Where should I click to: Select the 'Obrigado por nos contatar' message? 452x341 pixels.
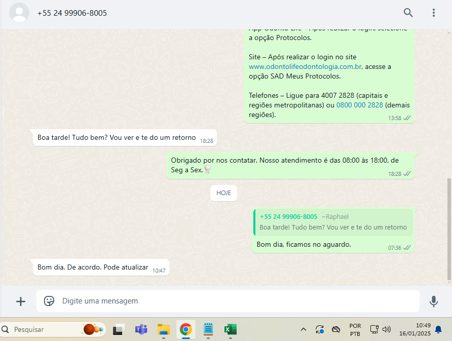(x=290, y=166)
